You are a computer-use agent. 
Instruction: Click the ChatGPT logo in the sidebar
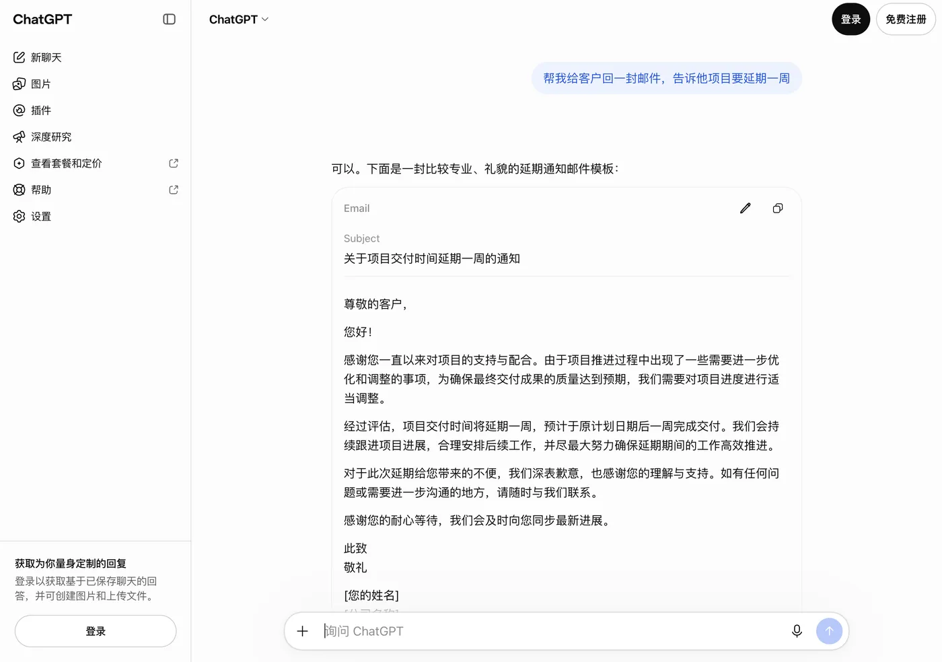coord(42,20)
